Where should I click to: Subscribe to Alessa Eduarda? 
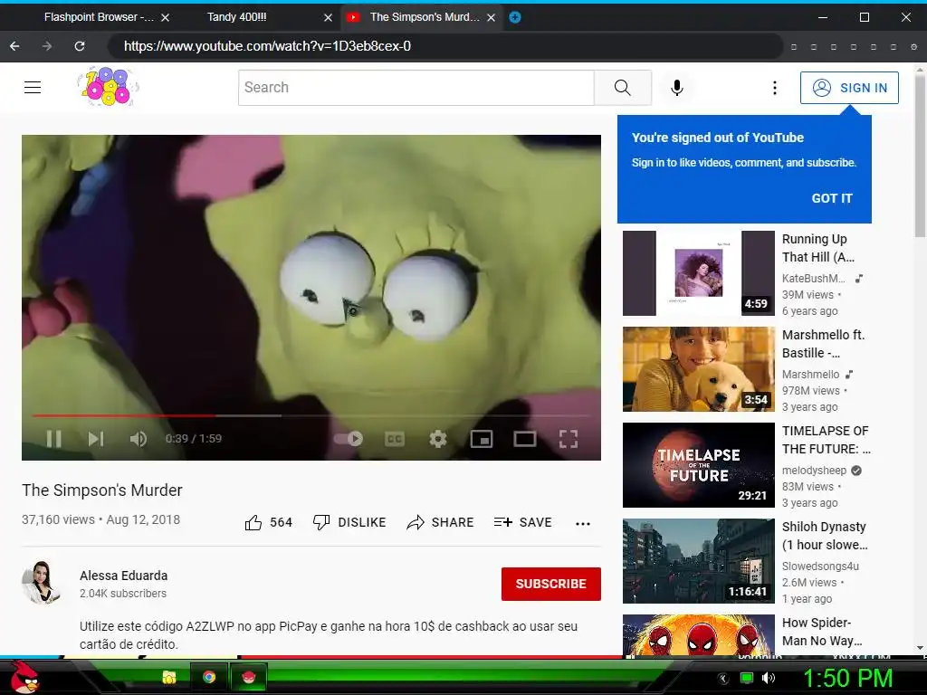click(551, 584)
